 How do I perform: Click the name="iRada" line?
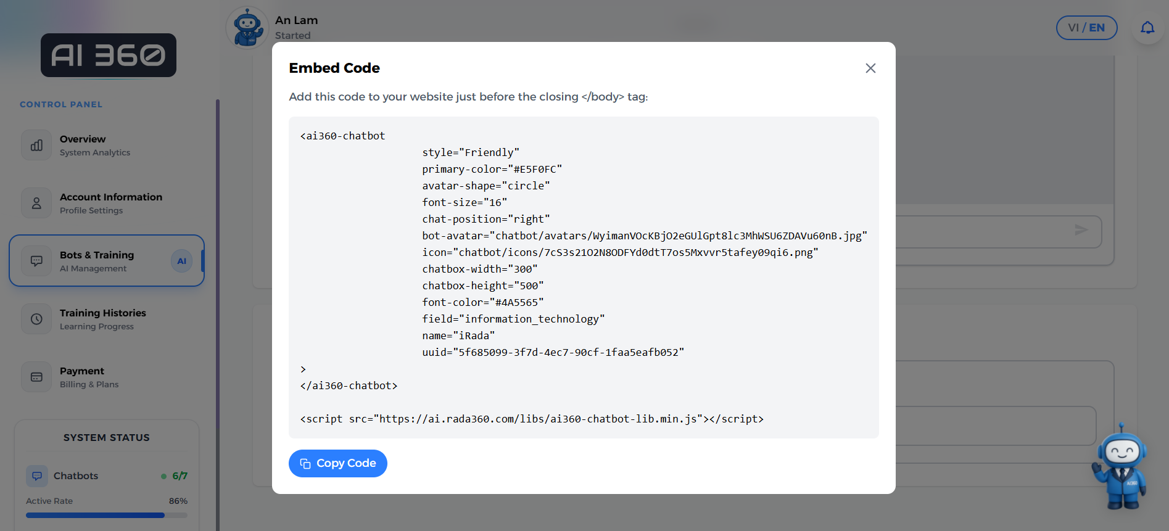pos(458,335)
